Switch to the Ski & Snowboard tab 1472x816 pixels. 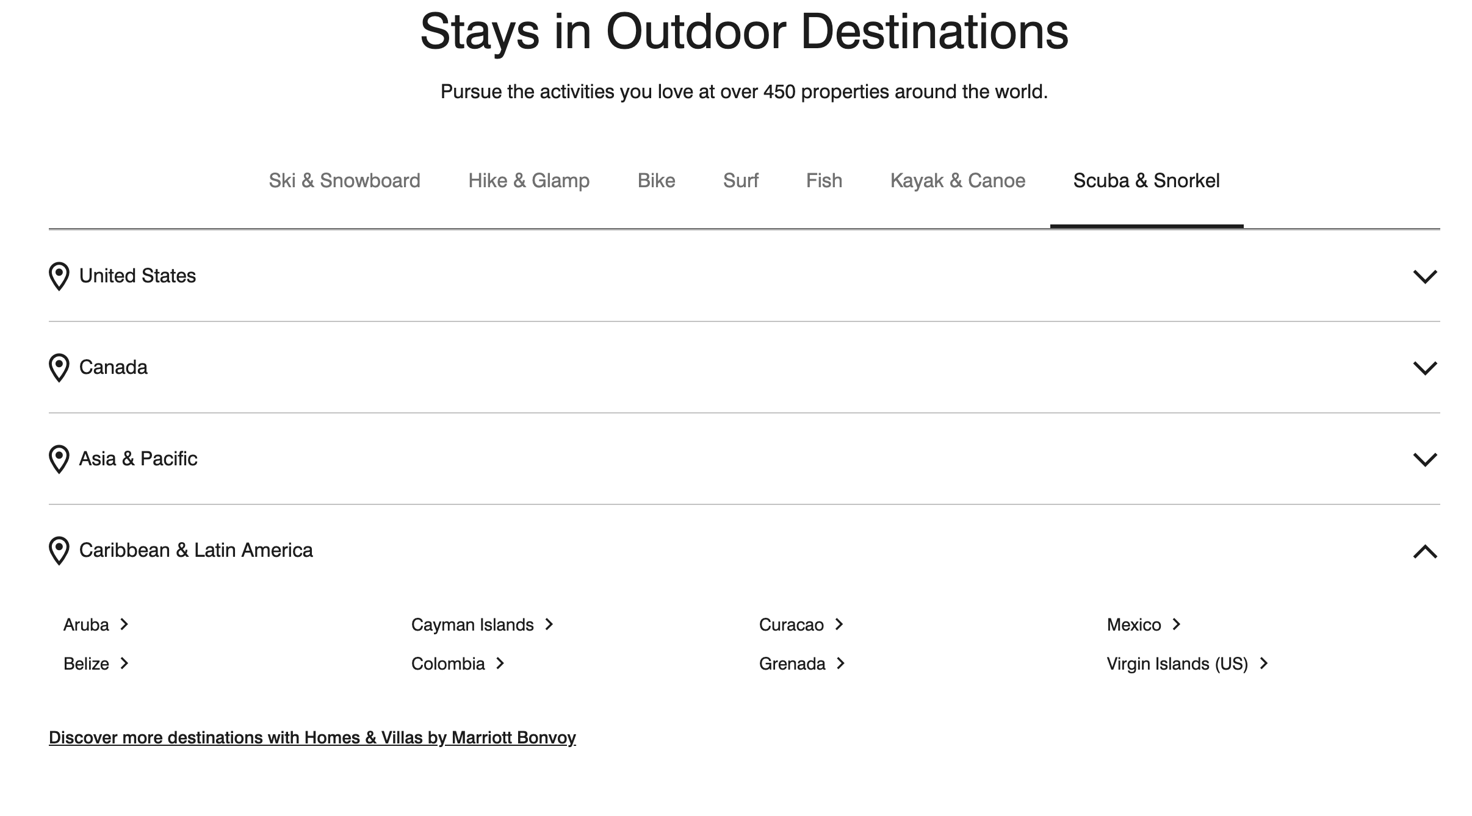344,181
